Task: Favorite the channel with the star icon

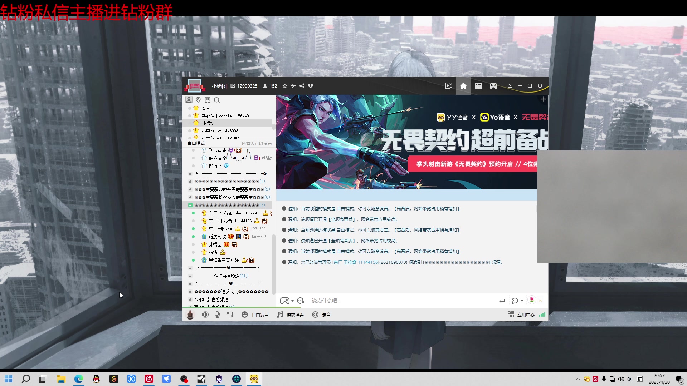Action: coord(285,86)
